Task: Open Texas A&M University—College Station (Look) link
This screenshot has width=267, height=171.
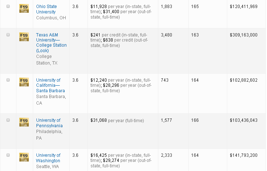Action: (x=51, y=43)
